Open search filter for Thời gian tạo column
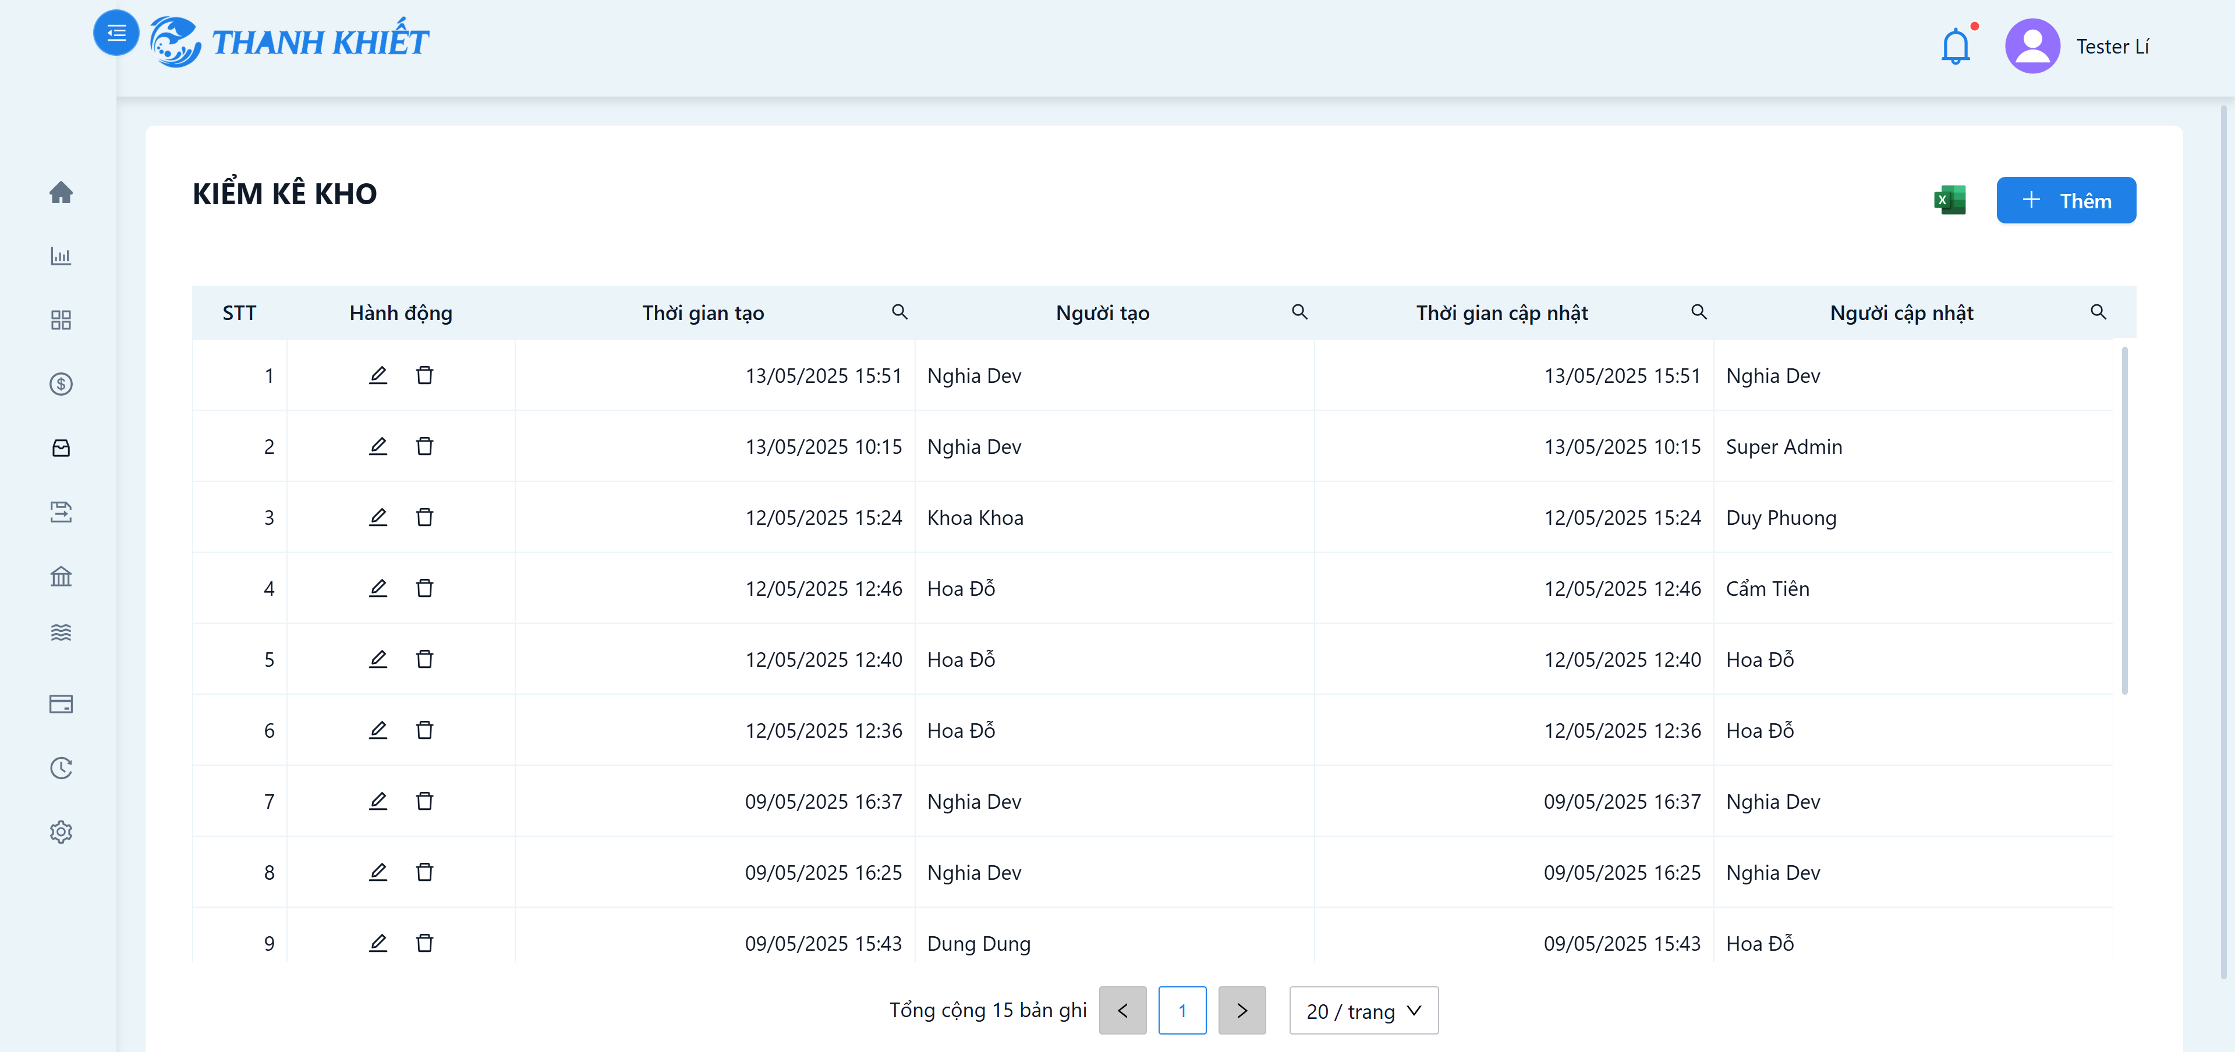The image size is (2235, 1052). point(899,312)
